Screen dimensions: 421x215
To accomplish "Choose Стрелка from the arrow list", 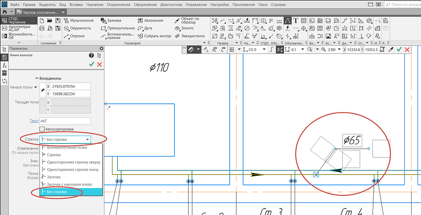I will 71,154.
